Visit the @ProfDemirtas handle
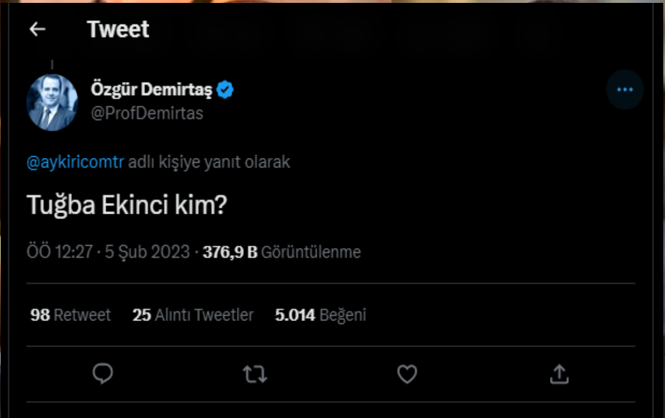Screen dimensions: 665x418 coord(147,113)
